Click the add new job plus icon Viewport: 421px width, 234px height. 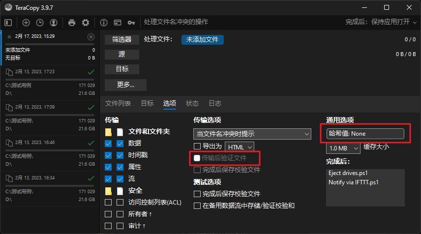(26, 23)
